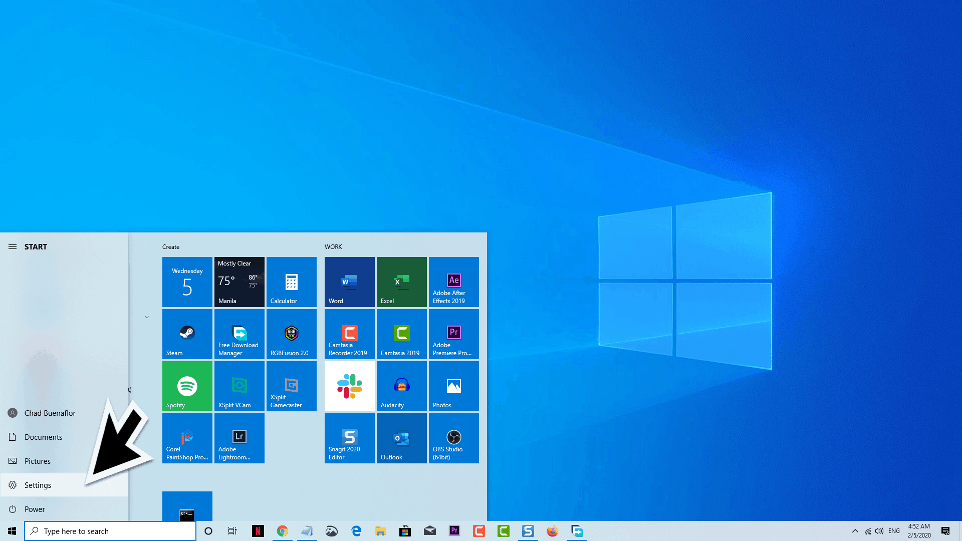The width and height of the screenshot is (962, 541).
Task: Open Adobe Lightroom tile
Action: point(239,438)
